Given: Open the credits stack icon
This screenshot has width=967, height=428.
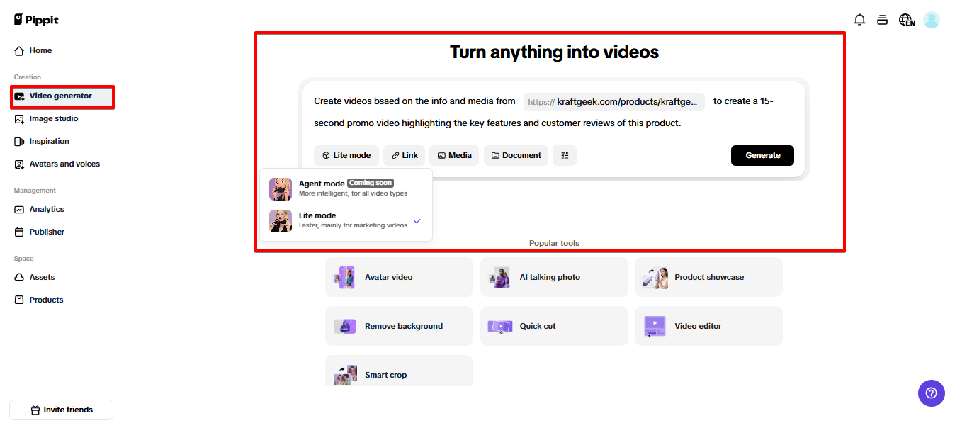Looking at the screenshot, I should 882,20.
